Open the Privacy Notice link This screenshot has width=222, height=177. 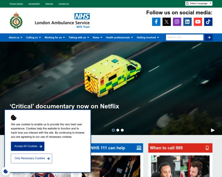(16, 4)
